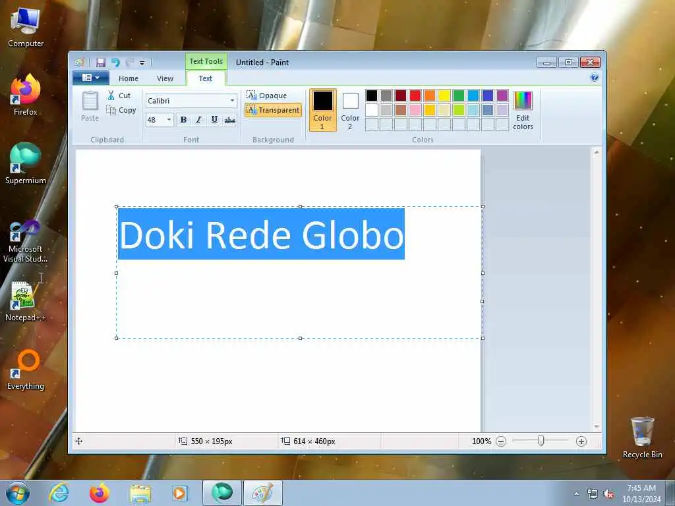Image resolution: width=675 pixels, height=506 pixels.
Task: Click the 100% zoom level text
Action: tap(481, 441)
